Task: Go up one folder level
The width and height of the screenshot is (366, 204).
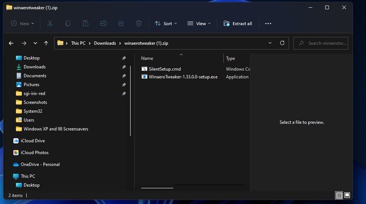Action: 46,43
